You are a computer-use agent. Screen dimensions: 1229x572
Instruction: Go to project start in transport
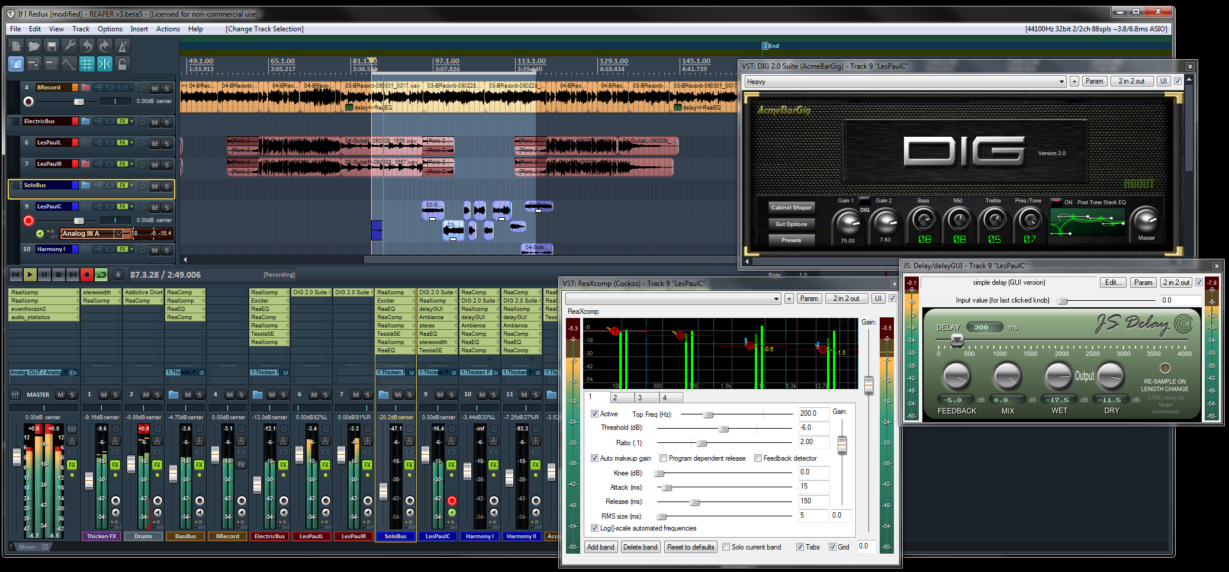coord(15,275)
